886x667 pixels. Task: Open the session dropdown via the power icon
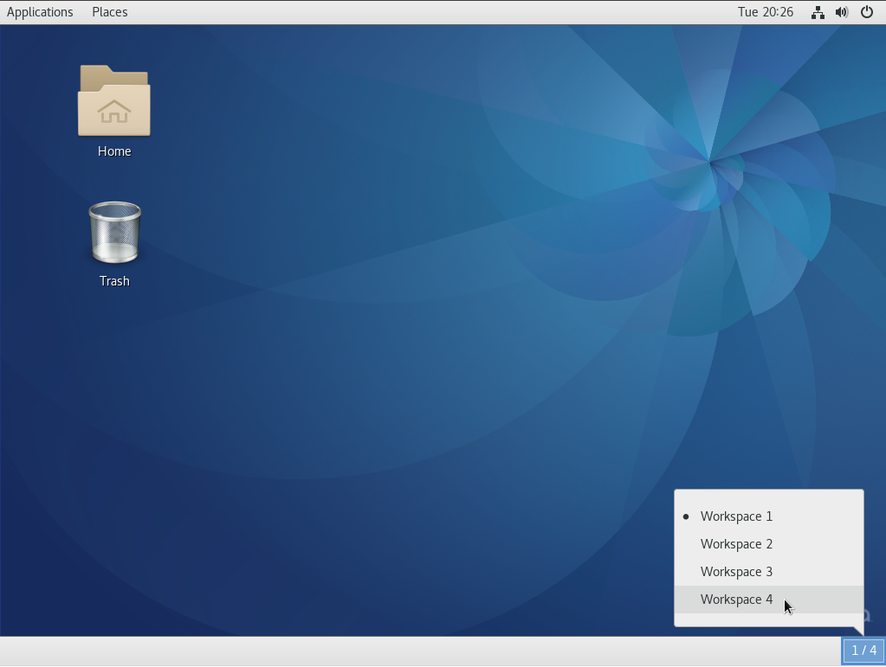tap(866, 11)
